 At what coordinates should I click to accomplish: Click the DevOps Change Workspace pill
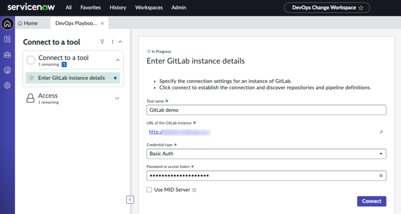[x=327, y=8]
